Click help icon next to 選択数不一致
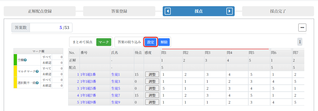 pyautogui.click(x=37, y=83)
